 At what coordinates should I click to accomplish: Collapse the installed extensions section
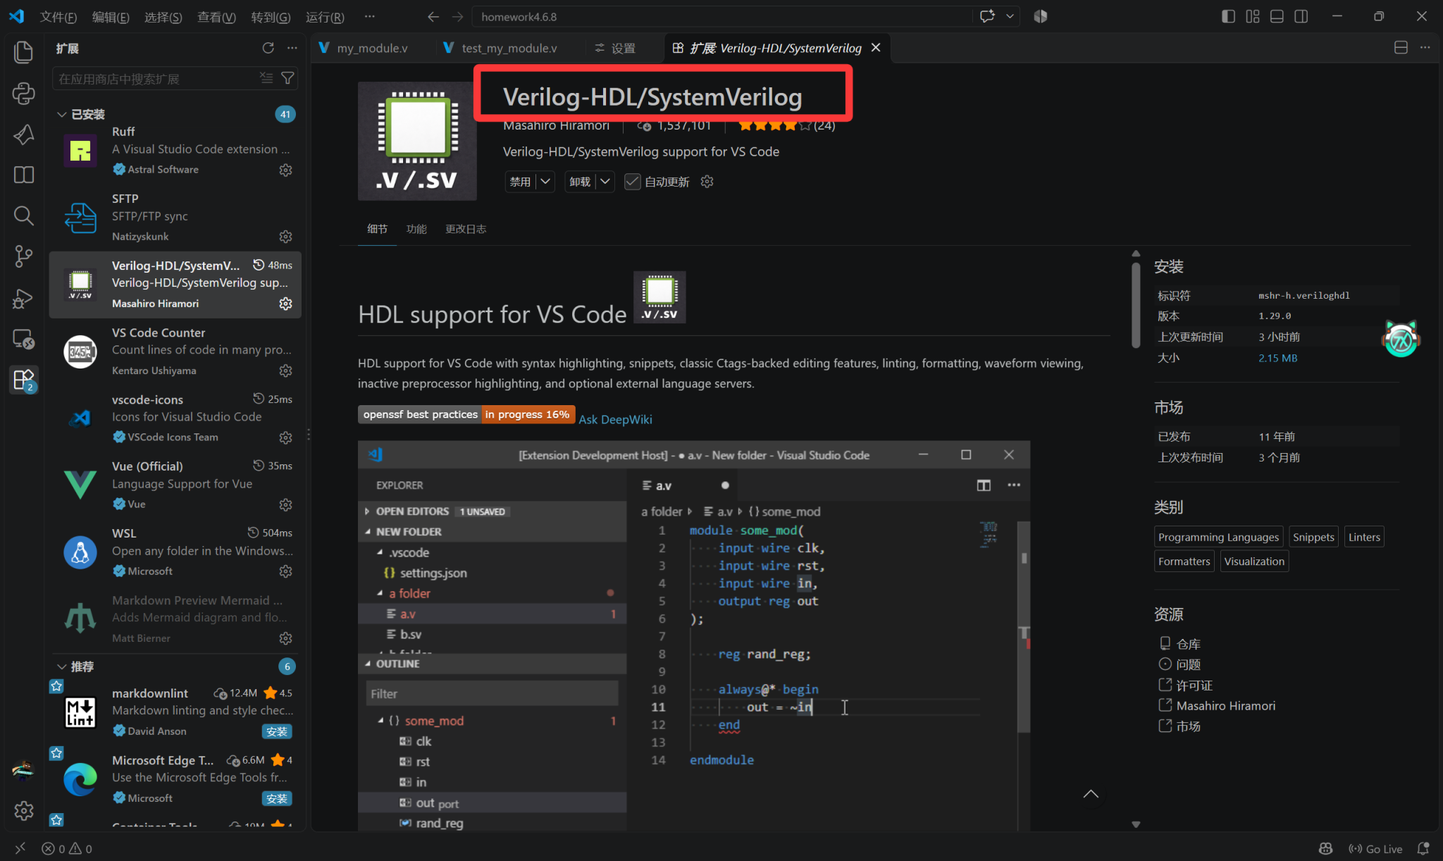click(62, 114)
